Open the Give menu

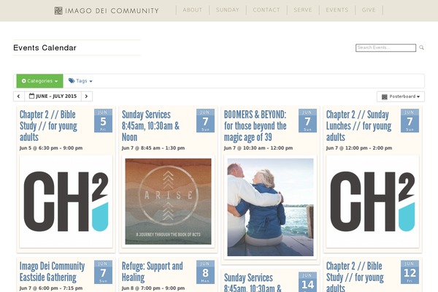(369, 10)
